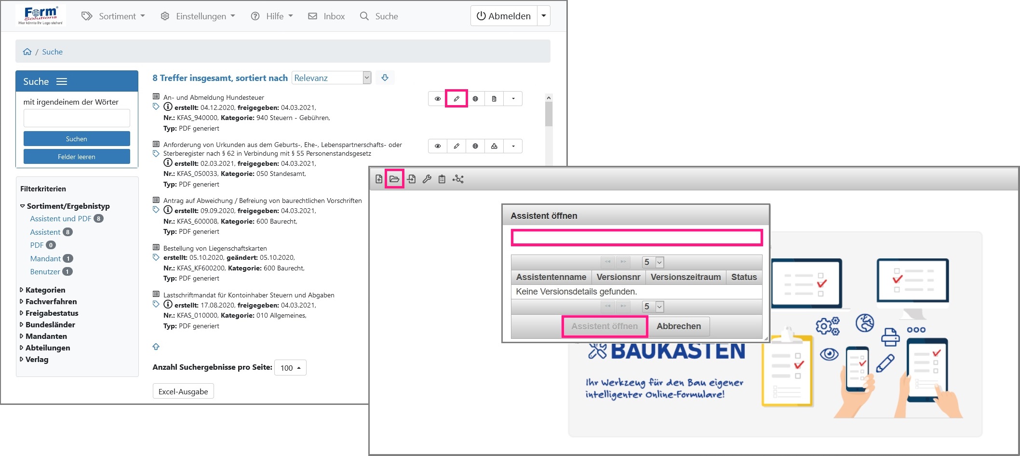Expand the Kategorien filter section
1020x456 pixels.
pyautogui.click(x=45, y=290)
